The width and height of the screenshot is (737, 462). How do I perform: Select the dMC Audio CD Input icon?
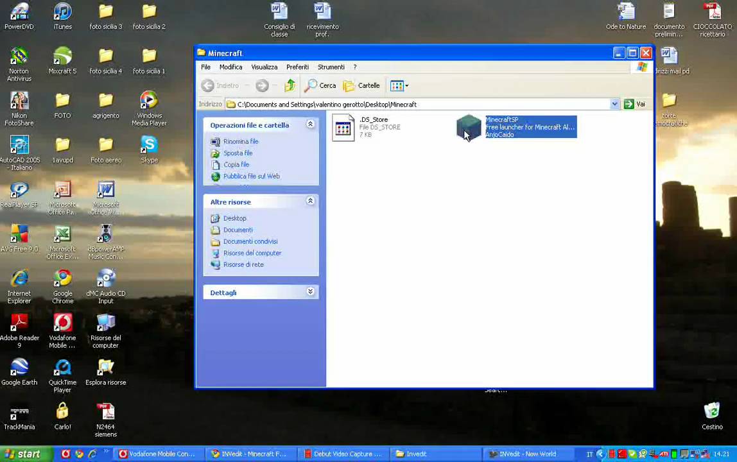(106, 286)
